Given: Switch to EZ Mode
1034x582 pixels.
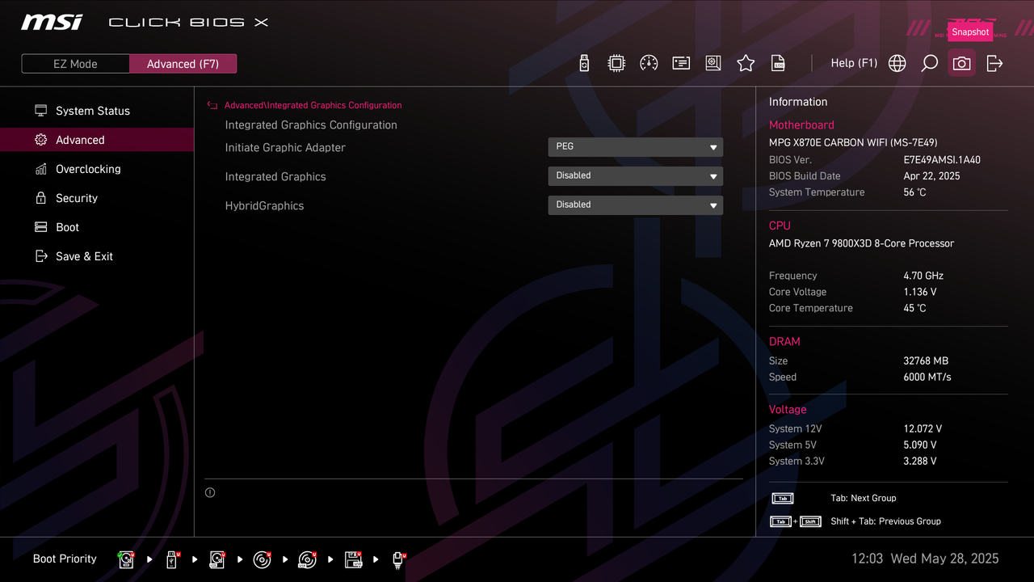Looking at the screenshot, I should 75,64.
